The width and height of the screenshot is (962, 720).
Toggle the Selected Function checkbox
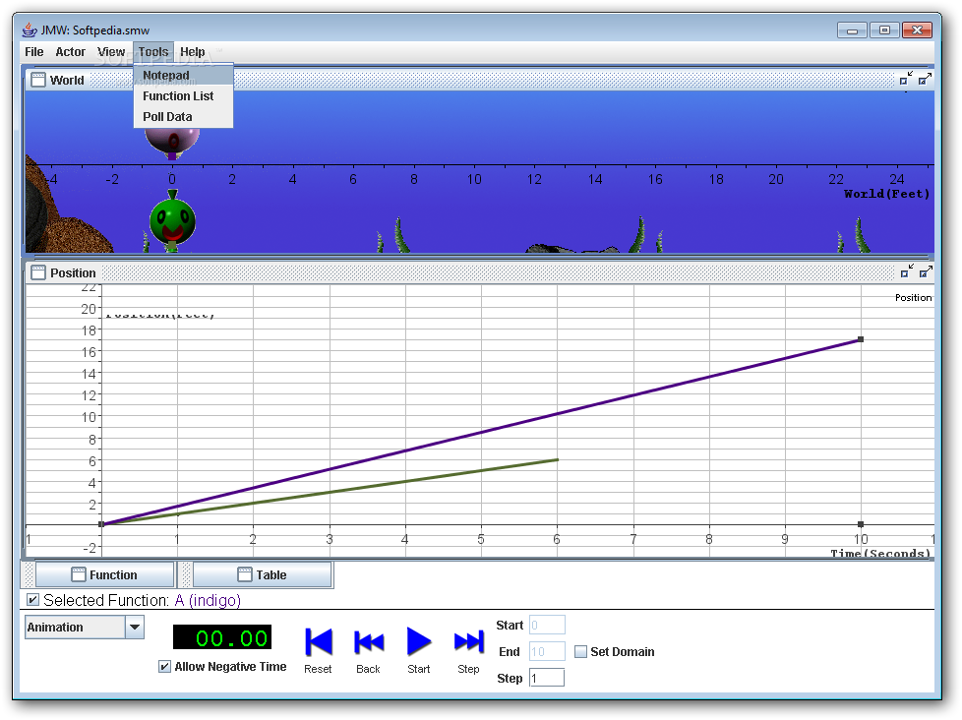click(x=33, y=600)
